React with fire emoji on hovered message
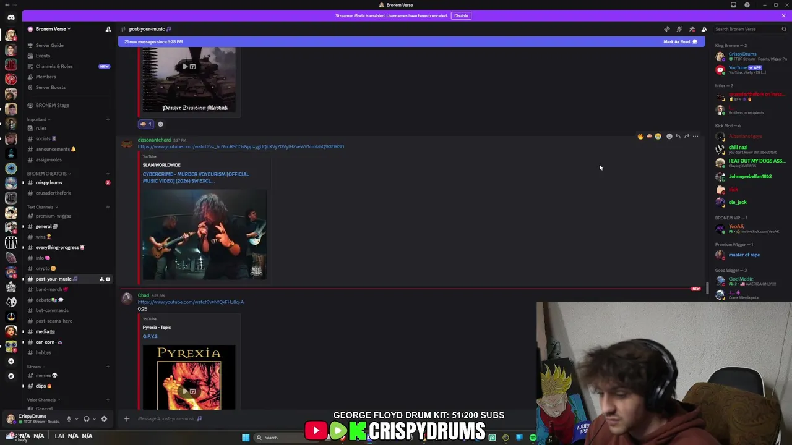Viewport: 792px width, 445px height. tap(640, 137)
